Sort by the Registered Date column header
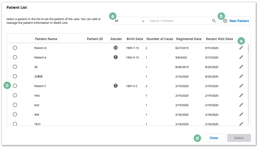 [189, 39]
